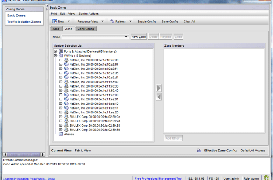Screen dimensions: 273x180
Task: Select NetXen 20:00:00:0e:1e:11:ee:01 row text
Action: click(94, 99)
